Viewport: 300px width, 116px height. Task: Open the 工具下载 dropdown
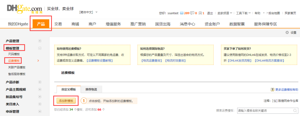click(243, 13)
